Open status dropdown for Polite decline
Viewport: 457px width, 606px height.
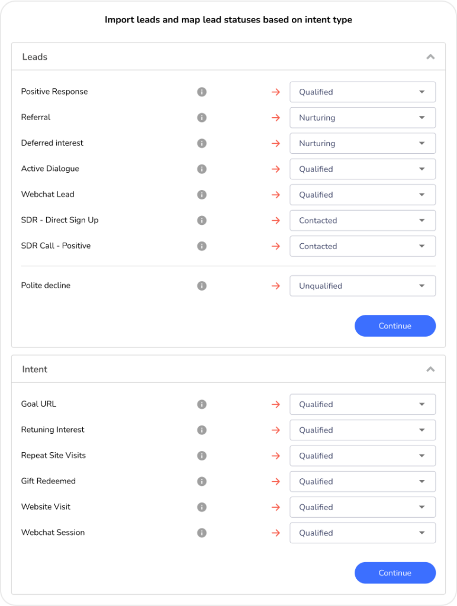362,286
